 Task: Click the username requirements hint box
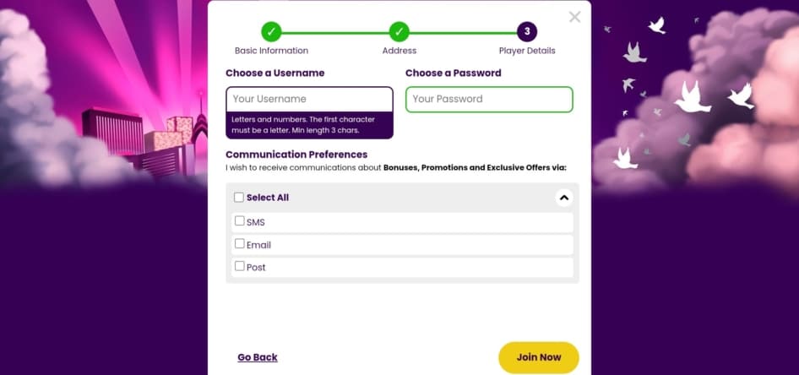309,125
